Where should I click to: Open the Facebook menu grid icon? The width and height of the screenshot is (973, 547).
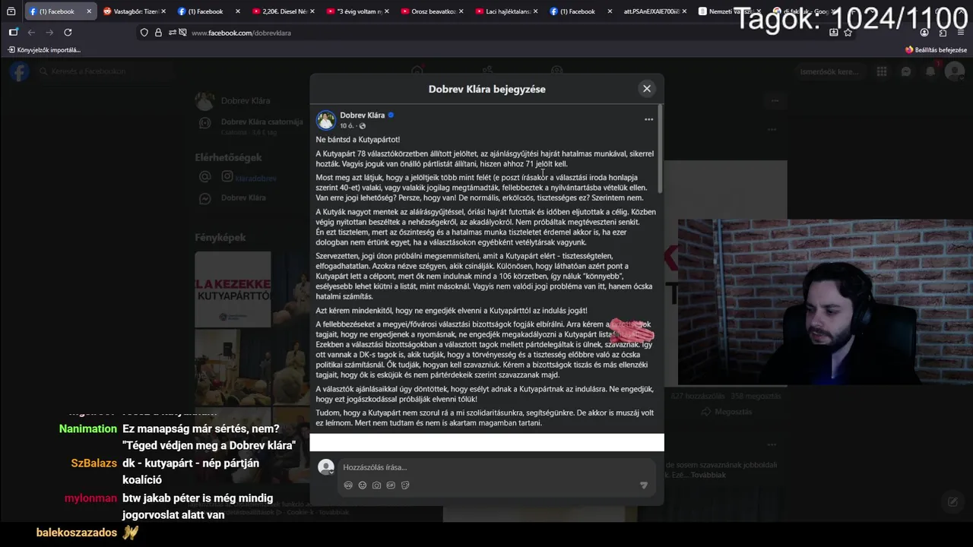882,71
